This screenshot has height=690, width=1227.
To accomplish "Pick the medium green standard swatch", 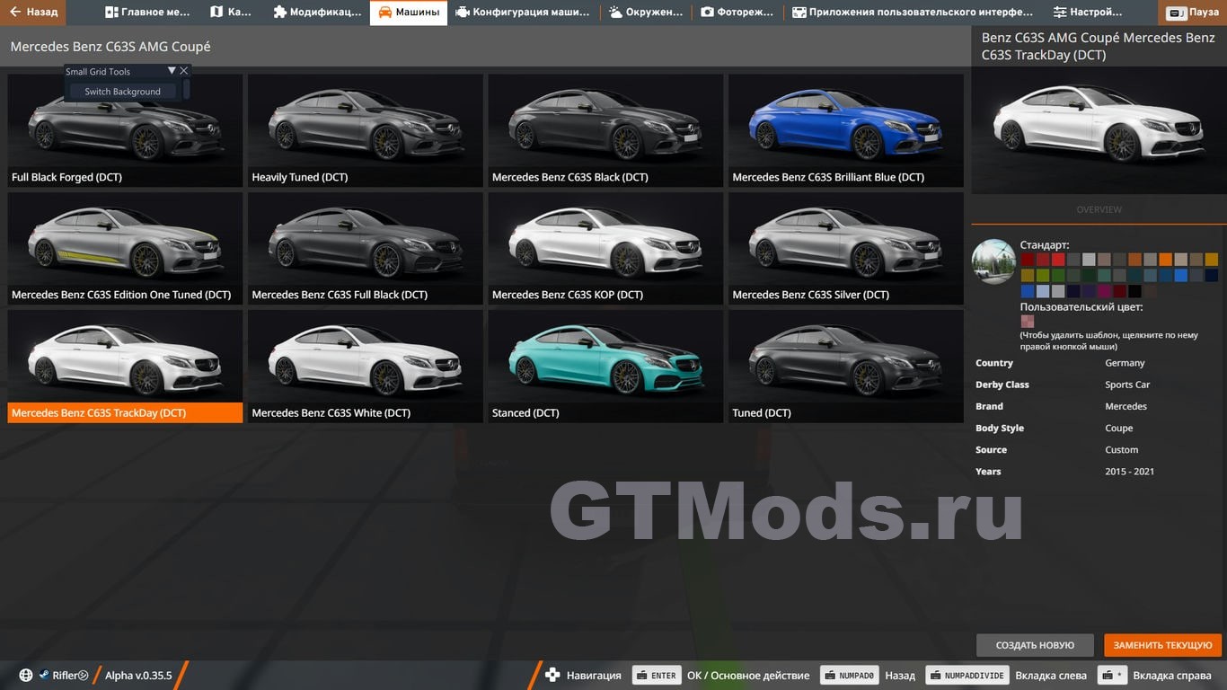I will (1058, 276).
